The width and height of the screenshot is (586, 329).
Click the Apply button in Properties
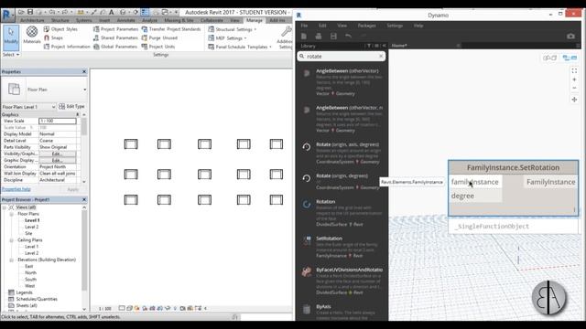tap(73, 189)
